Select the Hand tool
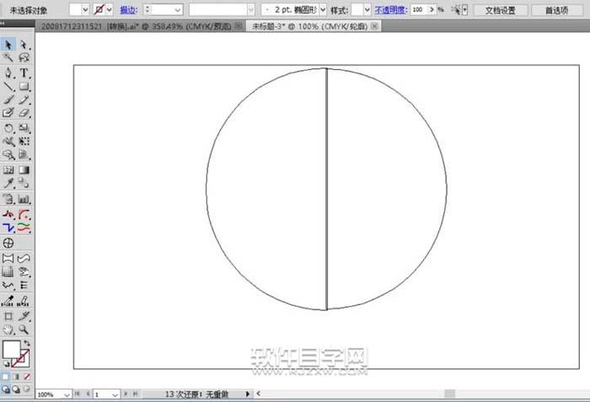590x402 pixels. pos(8,330)
